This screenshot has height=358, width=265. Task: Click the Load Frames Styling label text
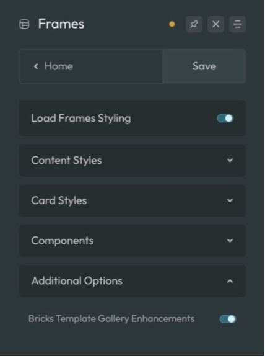[x=81, y=119]
